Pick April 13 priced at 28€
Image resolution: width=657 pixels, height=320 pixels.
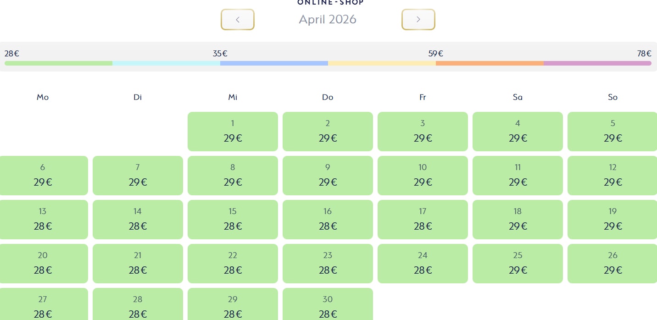[43, 220]
